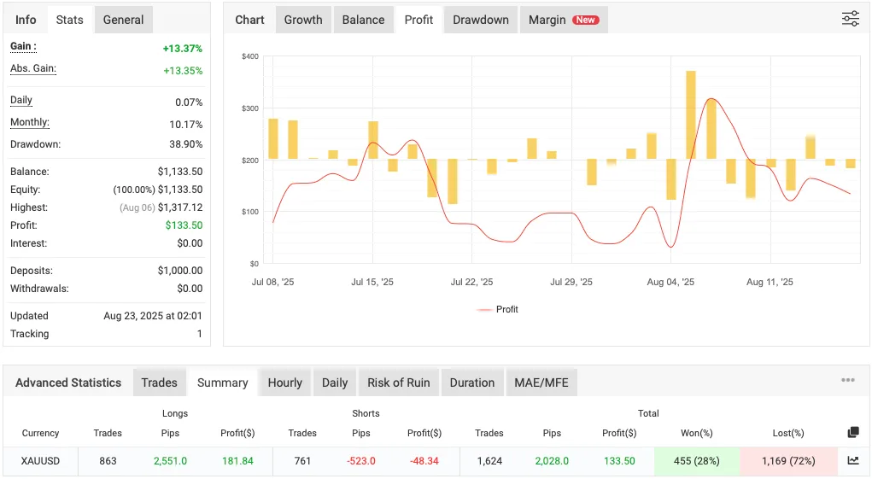Open the Duration tab

click(x=471, y=383)
